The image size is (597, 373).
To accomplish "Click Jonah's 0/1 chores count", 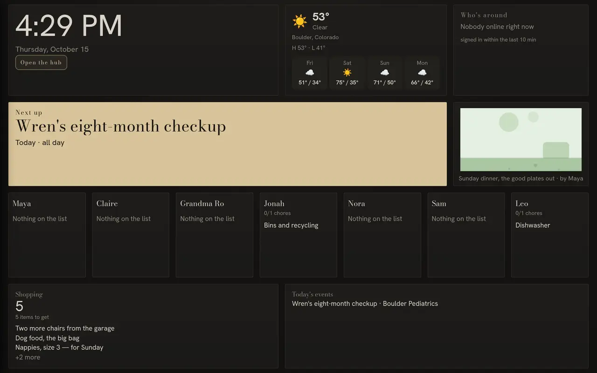I will (x=278, y=213).
